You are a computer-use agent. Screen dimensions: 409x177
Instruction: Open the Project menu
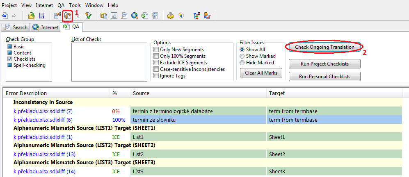pyautogui.click(x=9, y=5)
